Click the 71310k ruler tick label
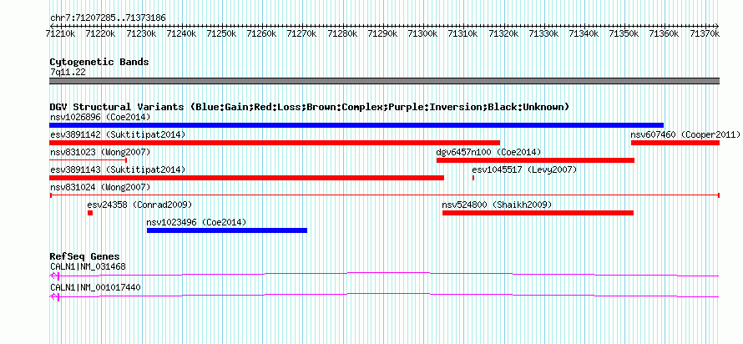Viewport: 743px width, 344px height. click(x=462, y=33)
